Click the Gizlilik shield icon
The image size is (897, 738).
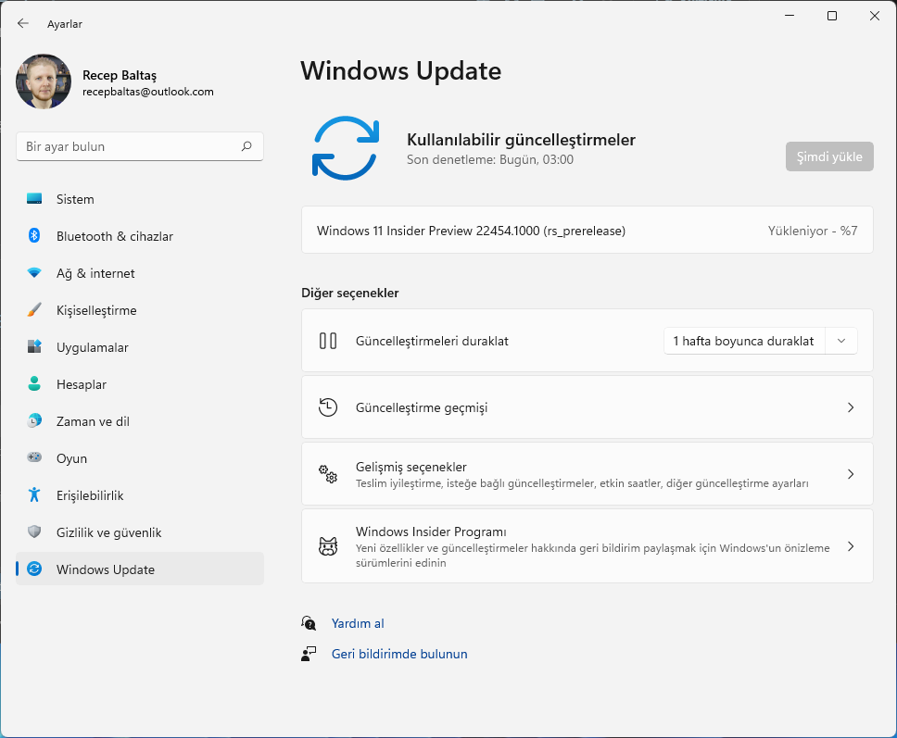click(x=34, y=532)
